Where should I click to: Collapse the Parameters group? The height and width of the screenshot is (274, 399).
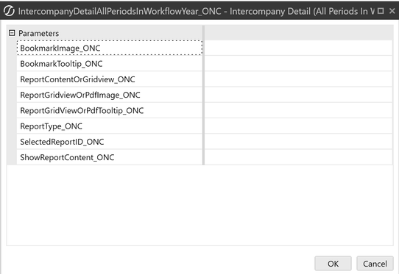point(12,33)
